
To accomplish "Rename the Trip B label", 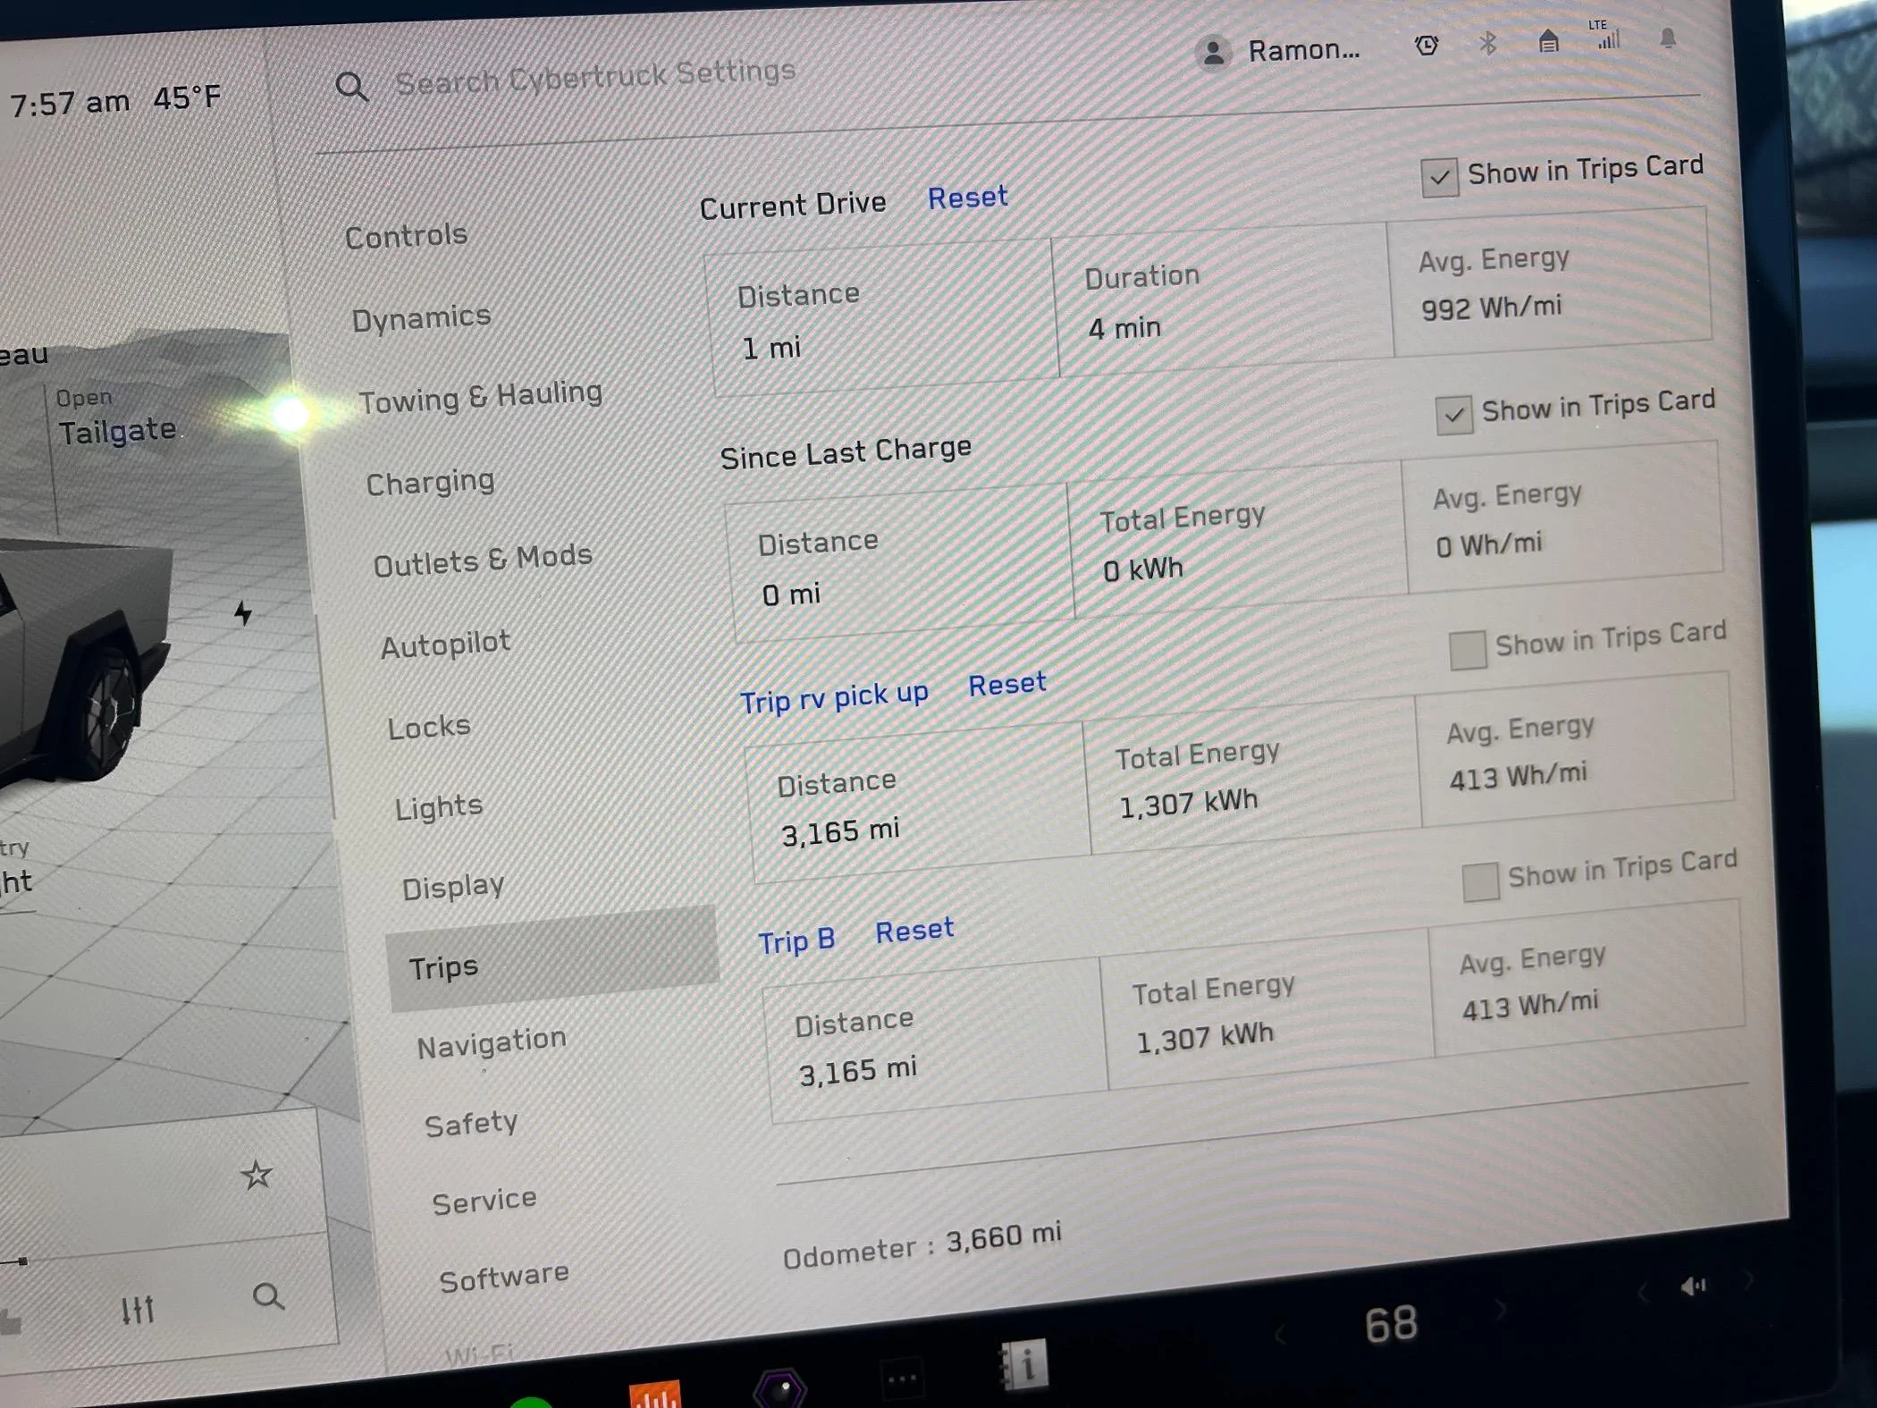I will 796,940.
